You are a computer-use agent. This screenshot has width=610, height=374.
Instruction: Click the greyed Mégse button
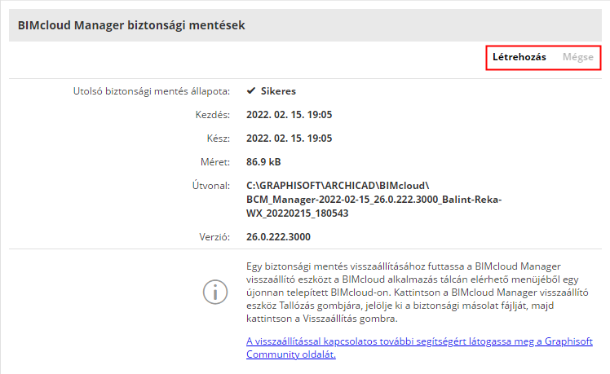point(577,57)
